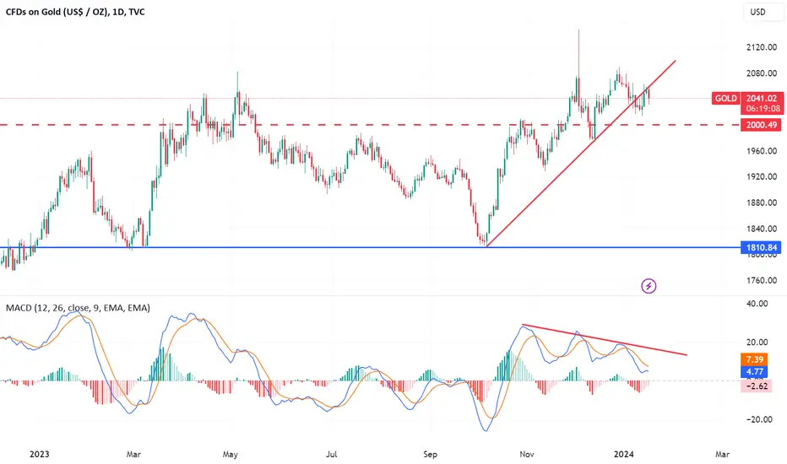This screenshot has width=787, height=464.
Task: Select the 2000.49 dashed line price label
Action: pyautogui.click(x=761, y=125)
